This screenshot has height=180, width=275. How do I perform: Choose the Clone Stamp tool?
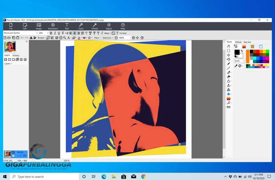pyautogui.click(x=228, y=90)
